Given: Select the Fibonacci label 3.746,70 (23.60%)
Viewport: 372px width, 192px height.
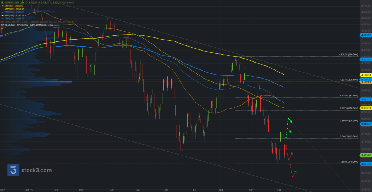Looking at the screenshot, I should point(349,136).
